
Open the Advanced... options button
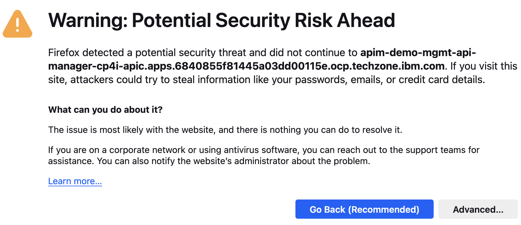pyautogui.click(x=478, y=209)
